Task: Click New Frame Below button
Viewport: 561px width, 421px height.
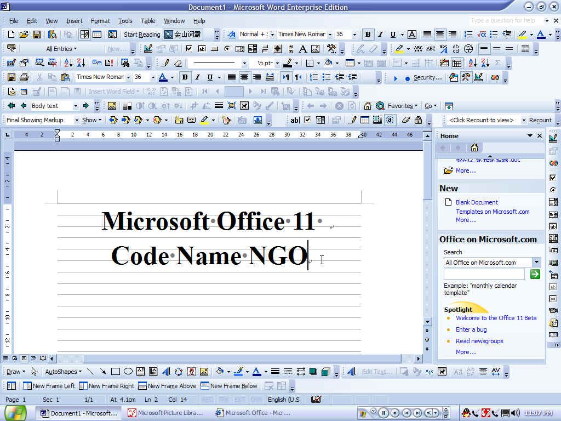Action: [x=229, y=386]
